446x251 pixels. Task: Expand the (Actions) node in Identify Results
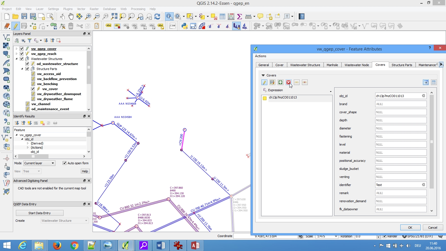(28, 148)
